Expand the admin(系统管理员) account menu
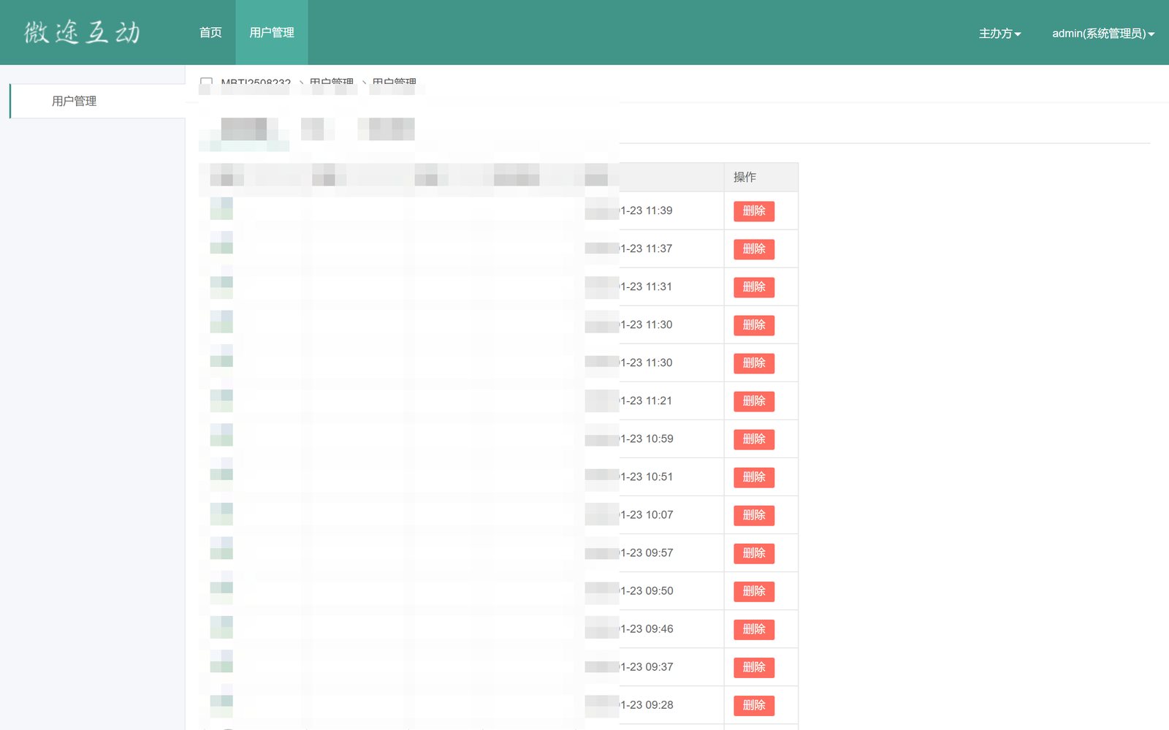Screen dimensions: 1169x730 (x=1103, y=33)
